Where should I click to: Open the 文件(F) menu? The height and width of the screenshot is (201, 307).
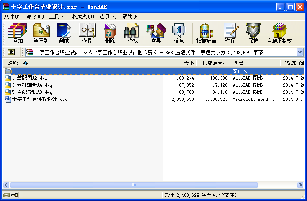(13, 17)
